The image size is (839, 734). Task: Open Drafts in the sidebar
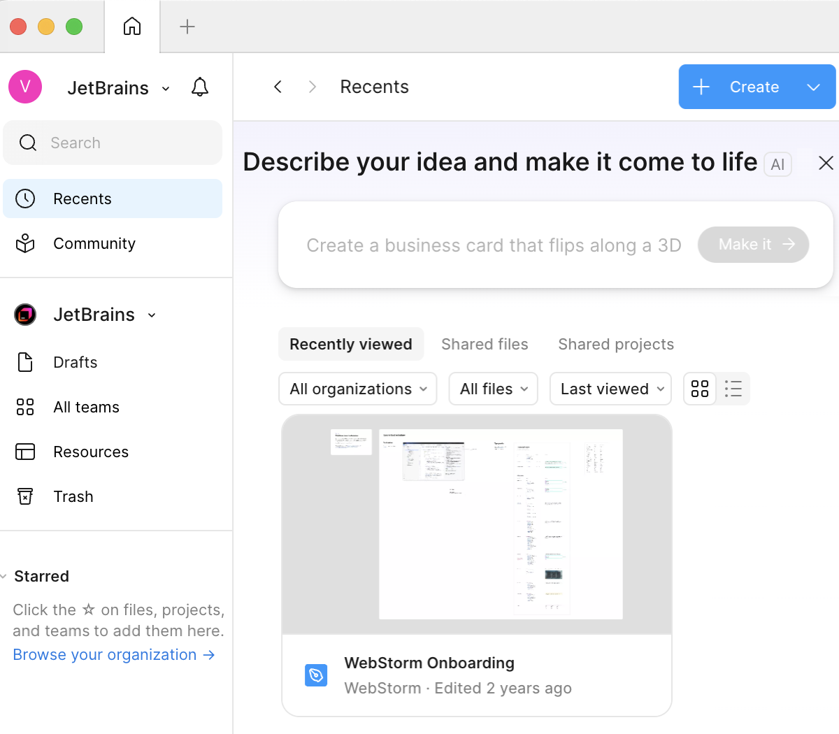tap(113, 362)
